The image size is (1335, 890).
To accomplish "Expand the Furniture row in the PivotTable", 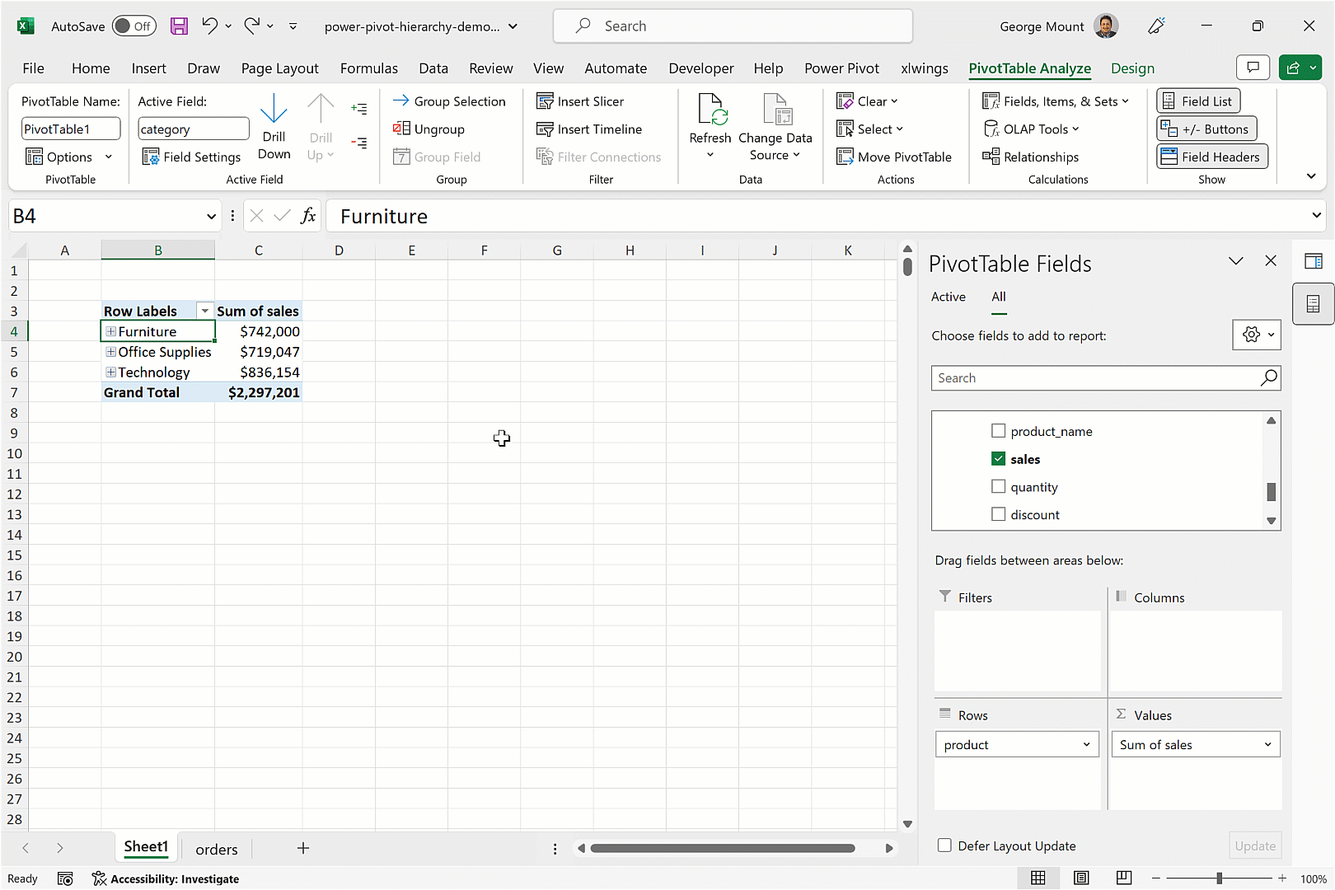I will 110,330.
